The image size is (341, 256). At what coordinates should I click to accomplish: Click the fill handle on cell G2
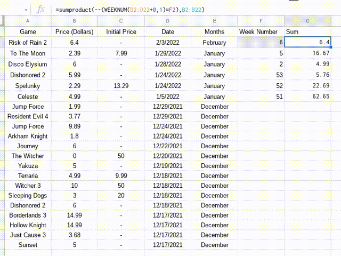[x=331, y=47]
